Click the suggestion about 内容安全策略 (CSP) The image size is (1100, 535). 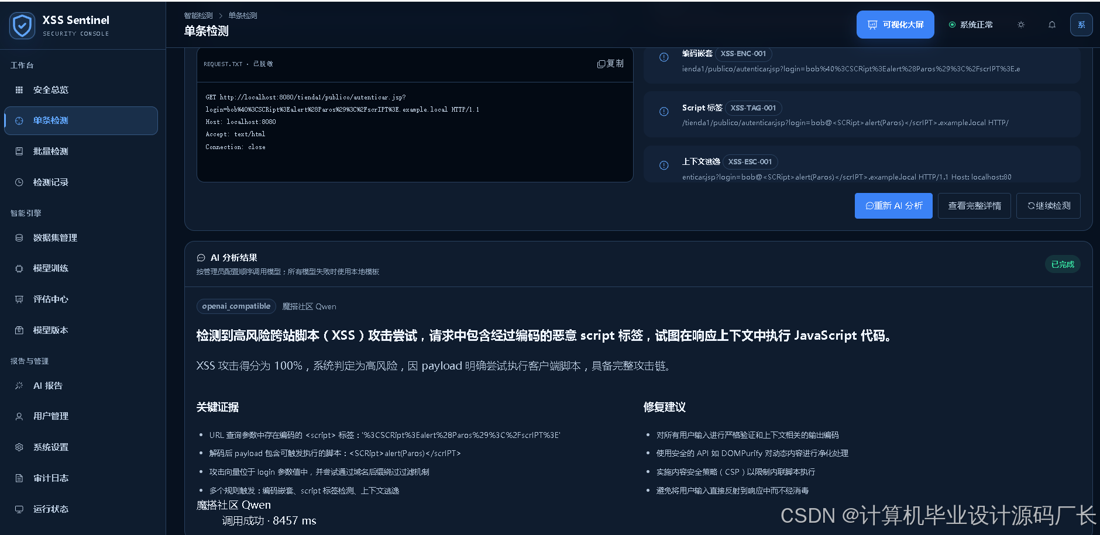point(735,472)
